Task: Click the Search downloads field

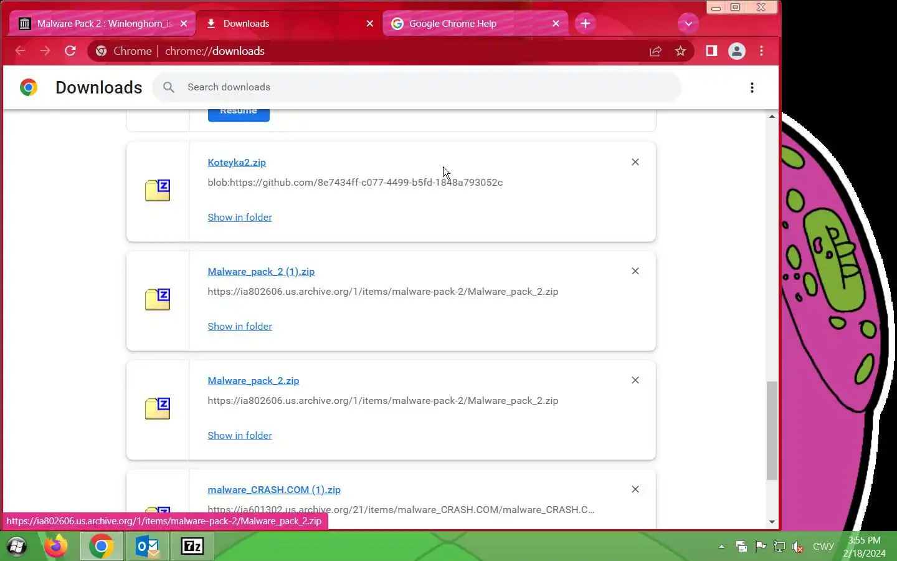Action: click(x=416, y=87)
